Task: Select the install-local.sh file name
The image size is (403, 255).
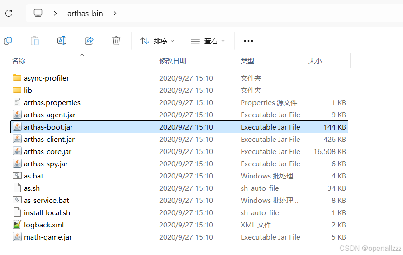Action: click(47, 213)
